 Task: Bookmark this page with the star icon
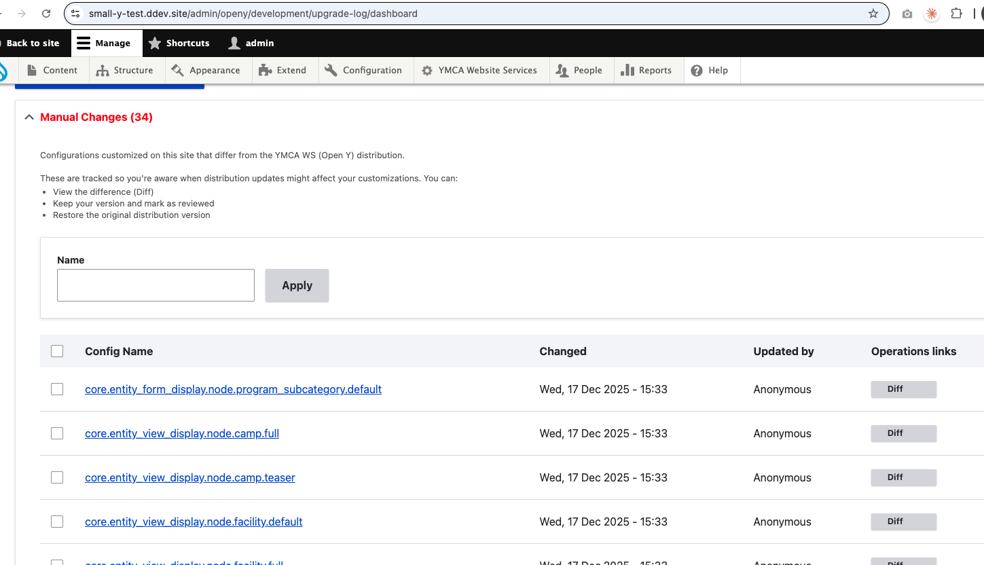(x=873, y=14)
